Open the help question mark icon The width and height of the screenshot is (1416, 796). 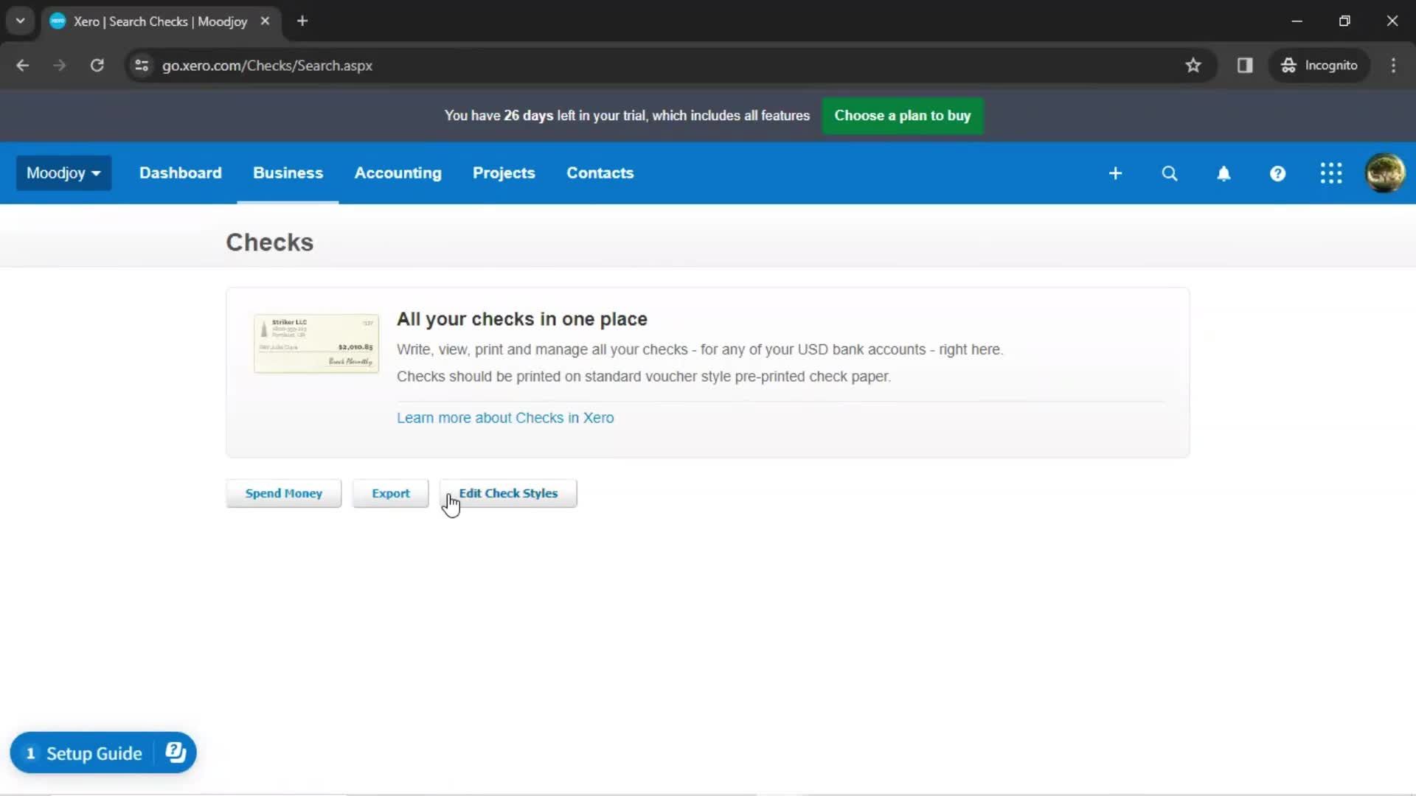point(1277,173)
